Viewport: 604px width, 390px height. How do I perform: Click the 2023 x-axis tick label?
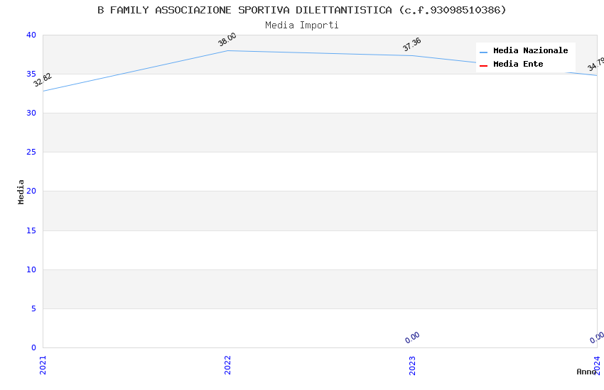[x=412, y=364]
